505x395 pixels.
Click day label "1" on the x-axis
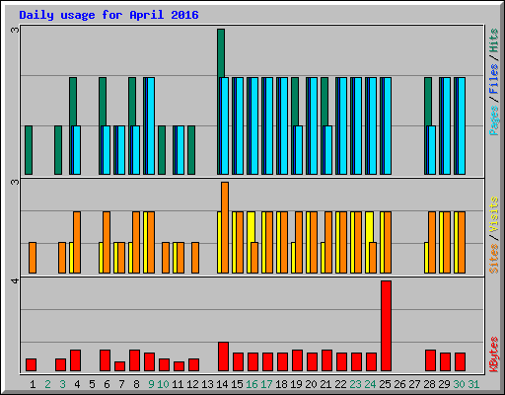point(33,384)
